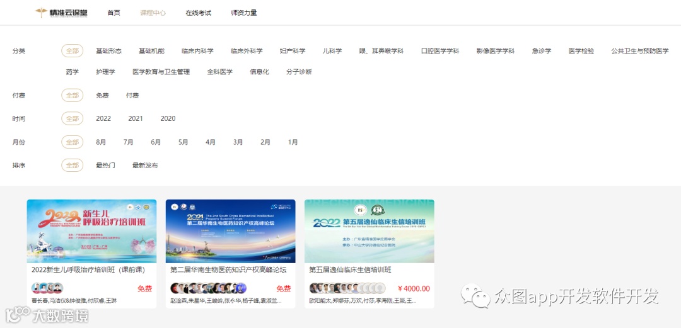Filter by 妇产科学 category
This screenshot has width=681, height=328.
coord(293,51)
